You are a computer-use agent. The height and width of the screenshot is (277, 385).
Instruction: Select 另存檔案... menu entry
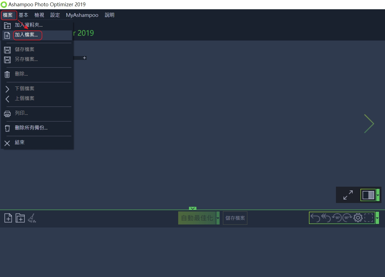tap(37, 59)
